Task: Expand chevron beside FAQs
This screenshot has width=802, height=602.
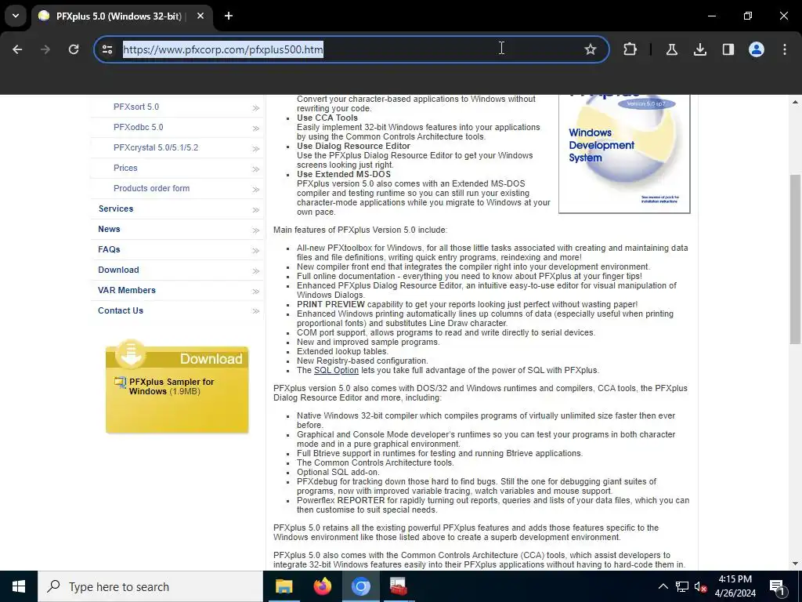Action: [256, 251]
